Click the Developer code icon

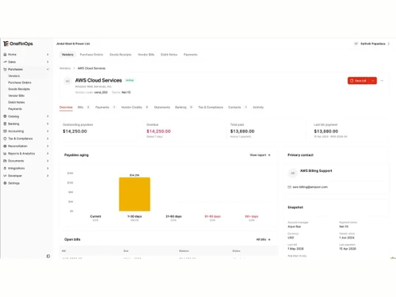coord(5,176)
